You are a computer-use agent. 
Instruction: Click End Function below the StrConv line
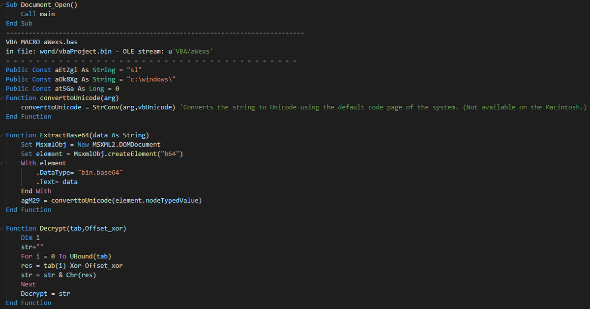[29, 117]
